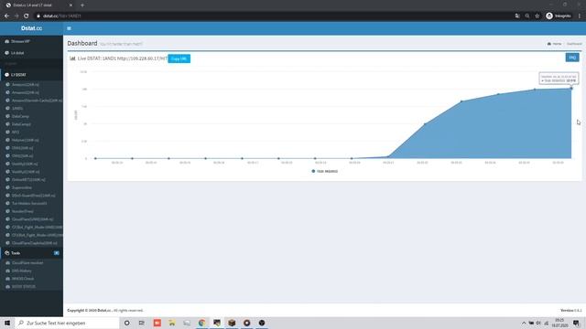Select CloudFlare(Captcha) server entry
Screen dimensions: 586x329
coord(35,243)
